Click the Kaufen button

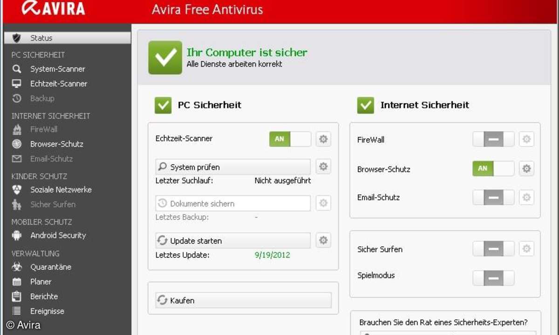point(243,300)
